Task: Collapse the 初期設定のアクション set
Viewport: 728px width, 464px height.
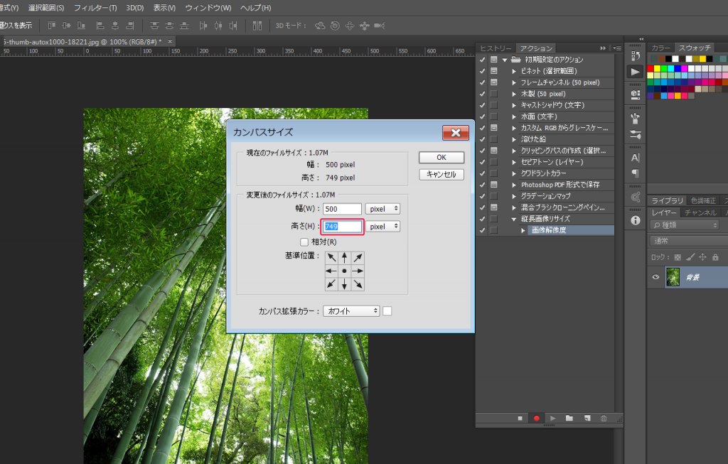Action: [x=505, y=60]
